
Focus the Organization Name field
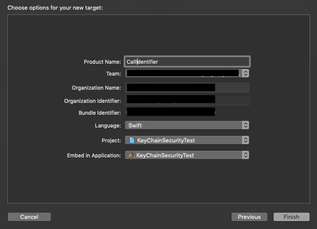[188, 88]
